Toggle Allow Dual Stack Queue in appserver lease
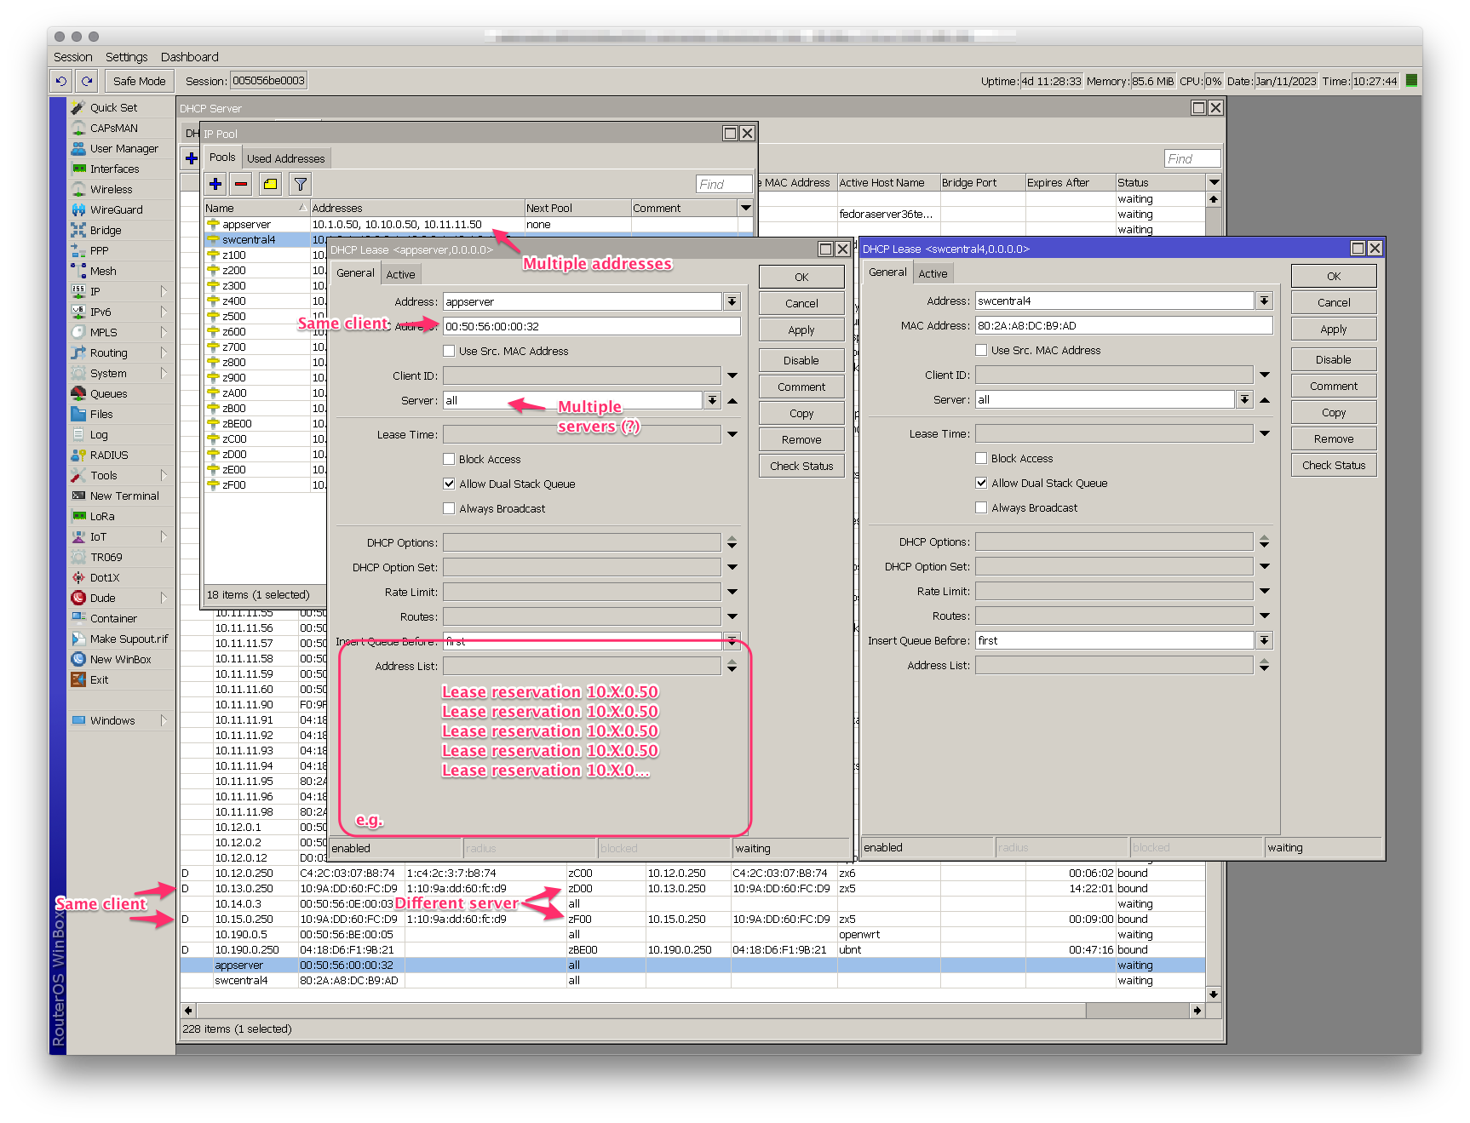Screen dimensions: 1470x1123 (449, 484)
